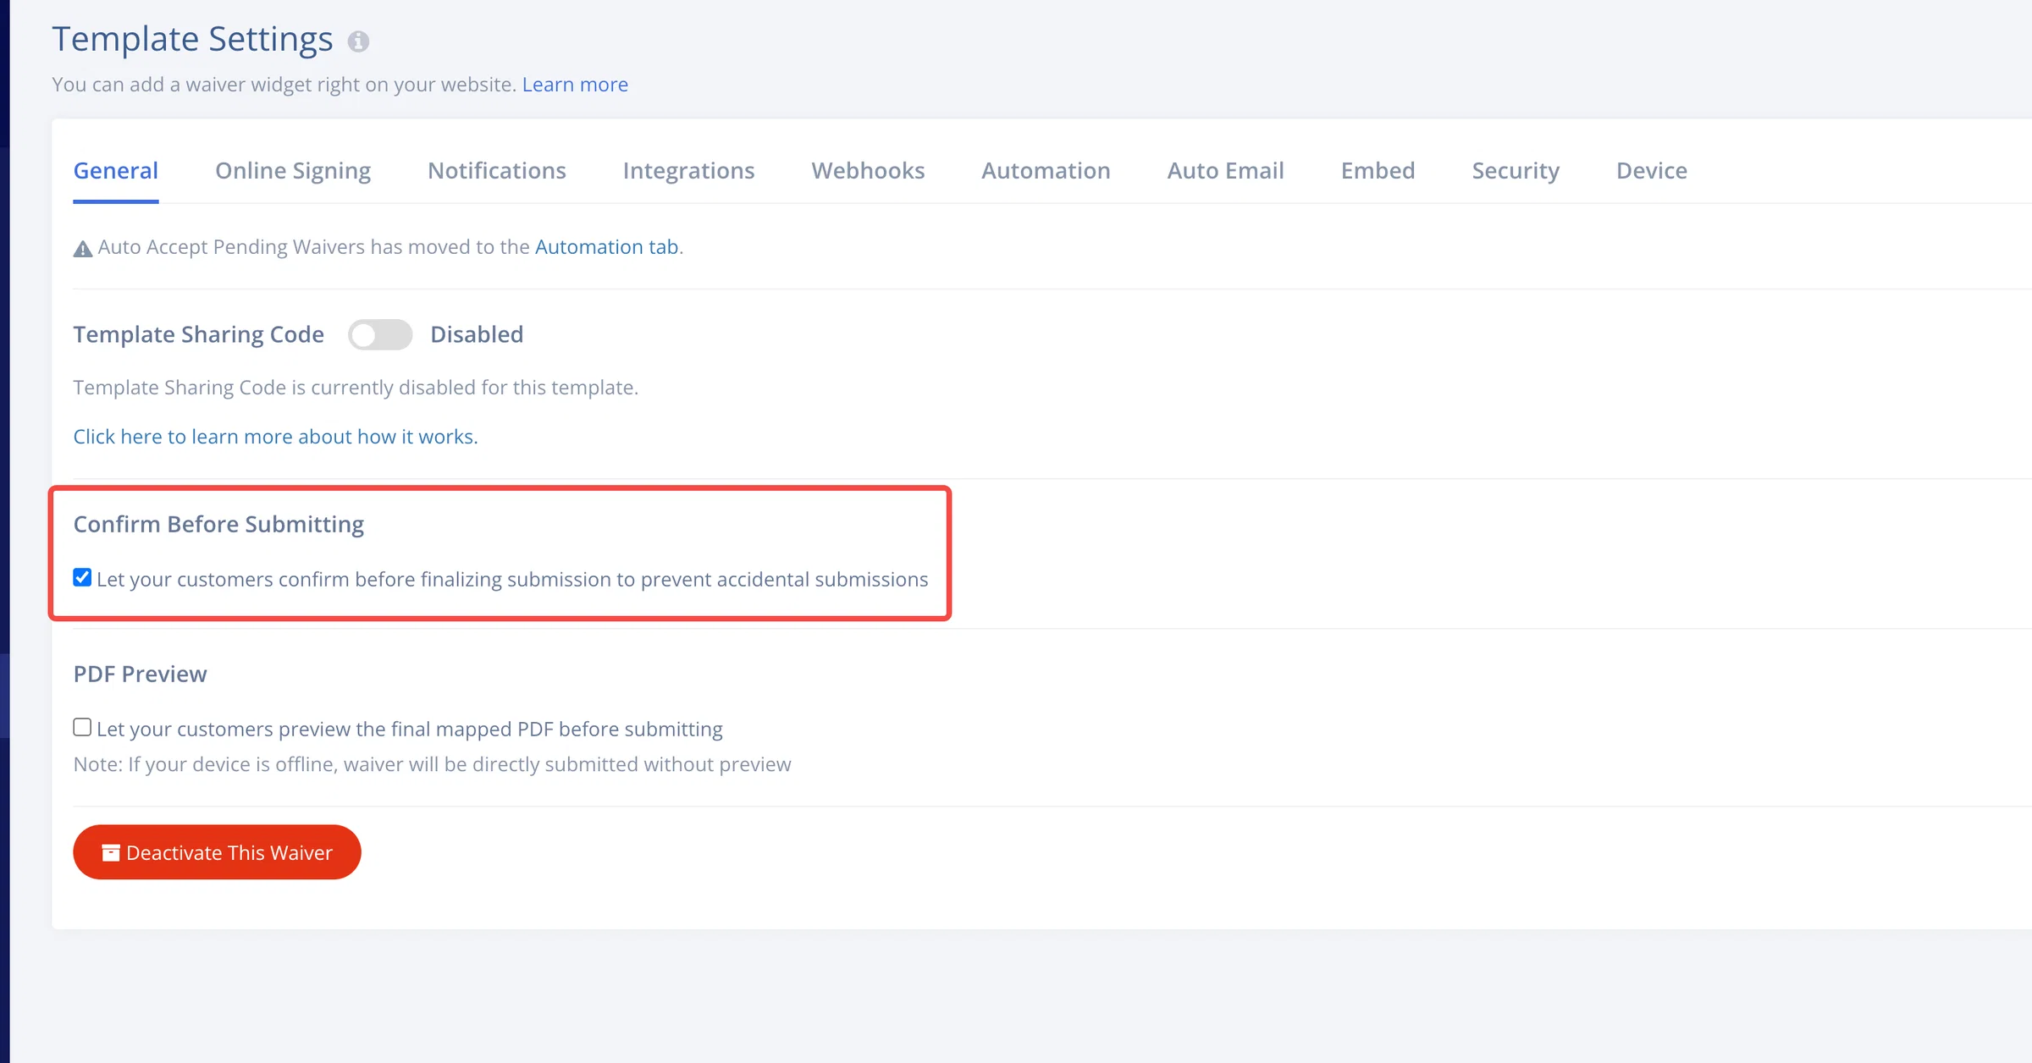Click the info icon beside Template Settings
Viewport: 2032px width, 1063px height.
point(358,41)
